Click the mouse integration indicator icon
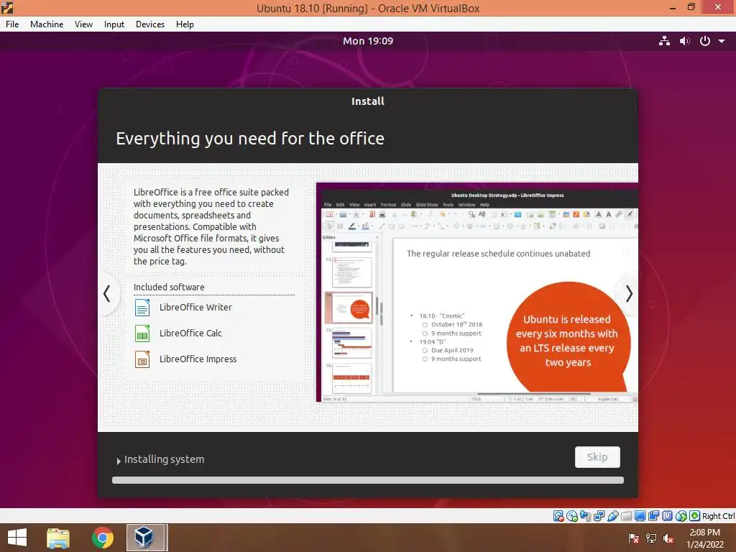Image resolution: width=736 pixels, height=552 pixels. [x=681, y=516]
